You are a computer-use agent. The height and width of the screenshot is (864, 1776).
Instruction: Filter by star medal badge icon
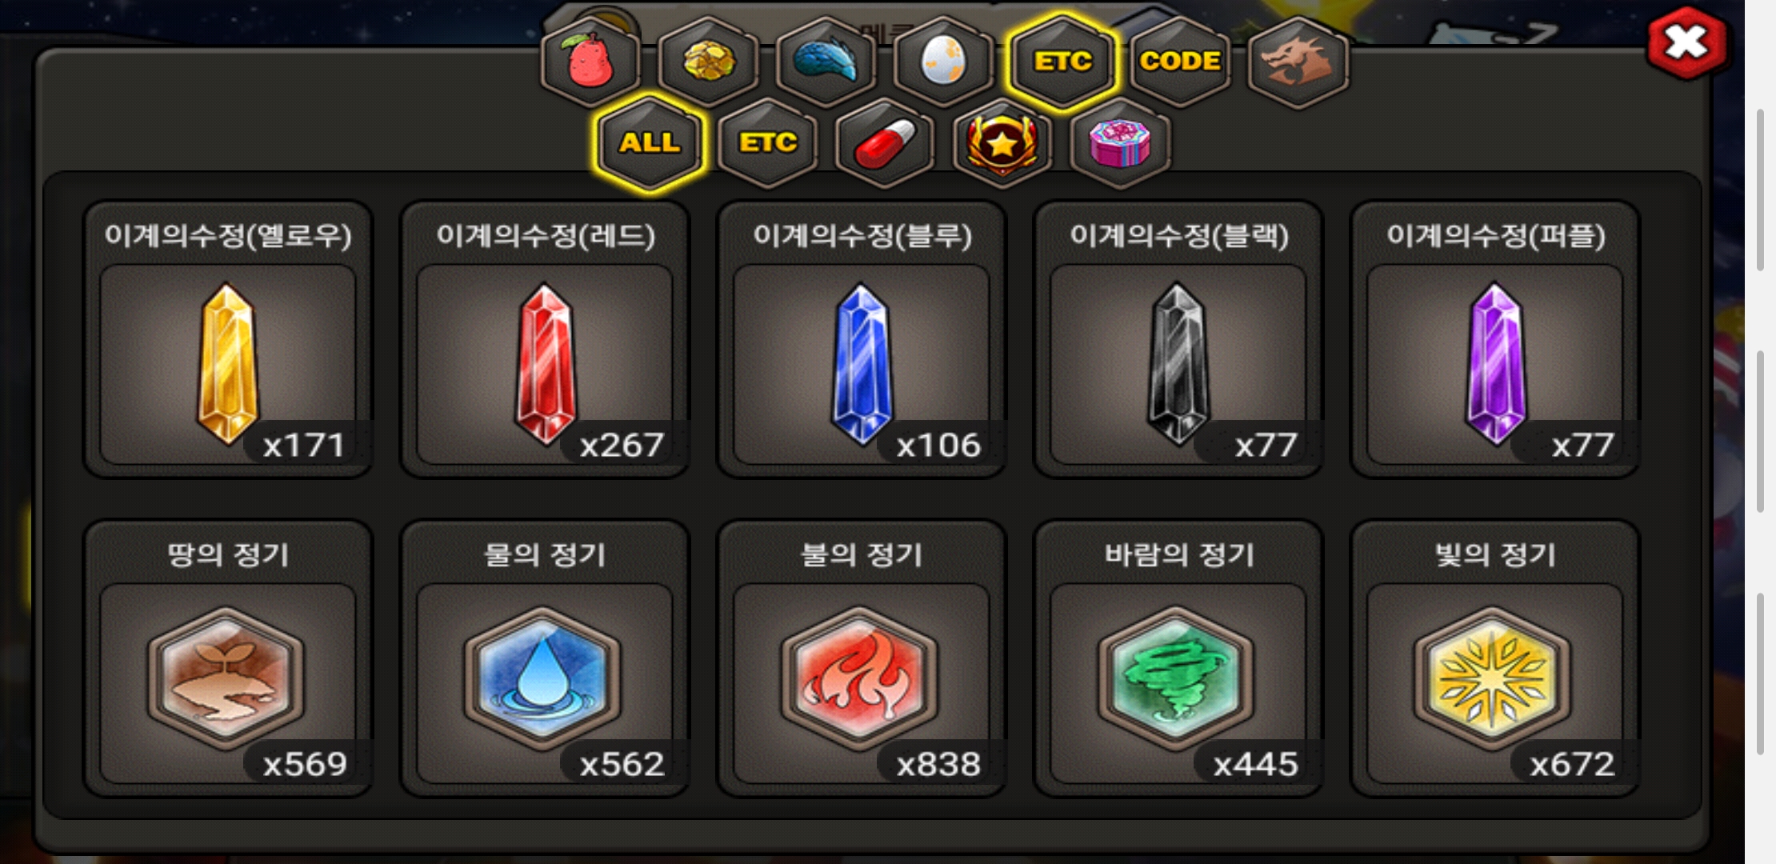click(x=1002, y=143)
